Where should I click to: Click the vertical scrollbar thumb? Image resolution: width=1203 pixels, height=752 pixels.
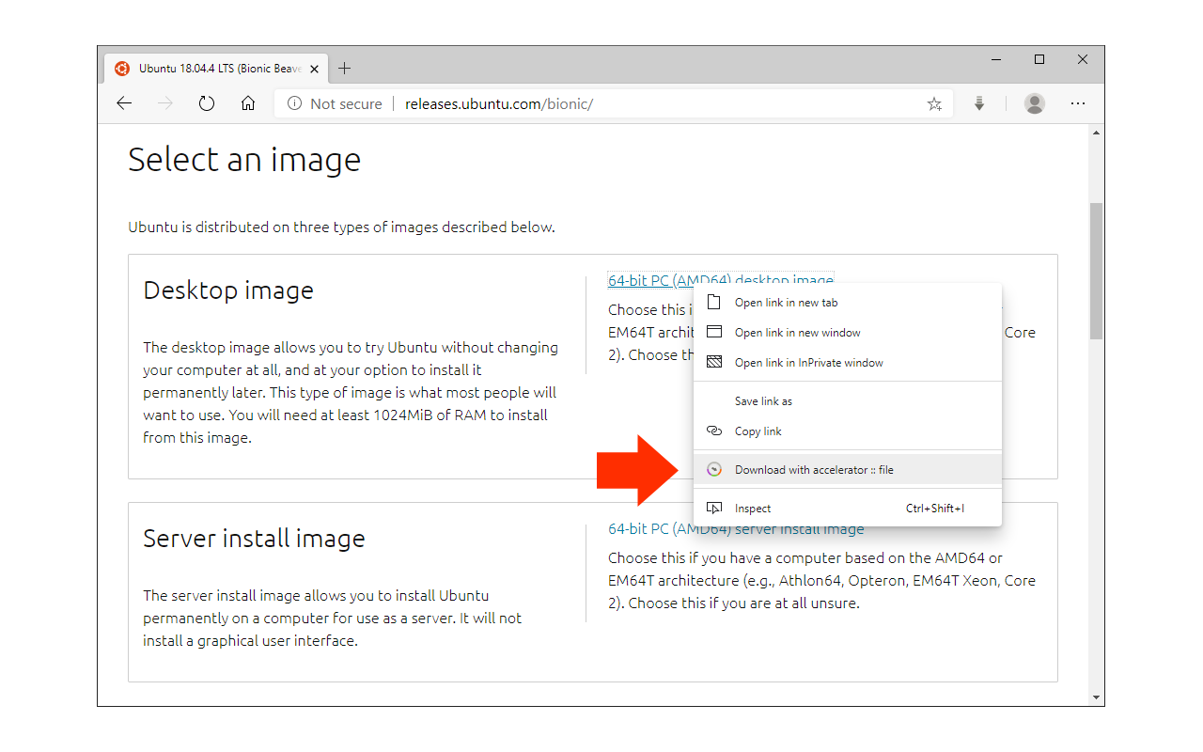pos(1096,271)
